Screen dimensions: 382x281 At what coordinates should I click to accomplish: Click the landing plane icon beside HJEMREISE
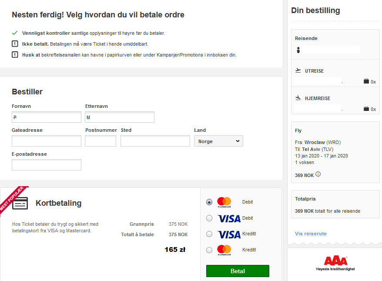pos(298,98)
